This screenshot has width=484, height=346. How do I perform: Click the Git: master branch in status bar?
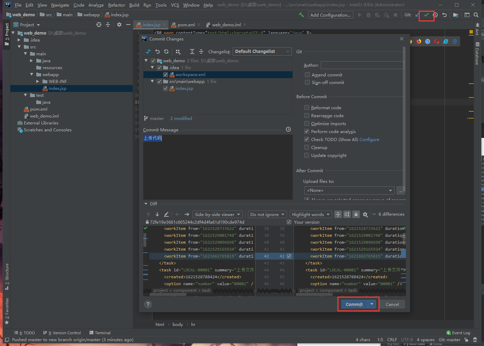pos(449,340)
